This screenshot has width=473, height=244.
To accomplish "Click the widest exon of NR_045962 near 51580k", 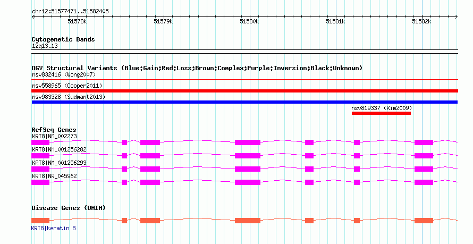I will (248, 182).
